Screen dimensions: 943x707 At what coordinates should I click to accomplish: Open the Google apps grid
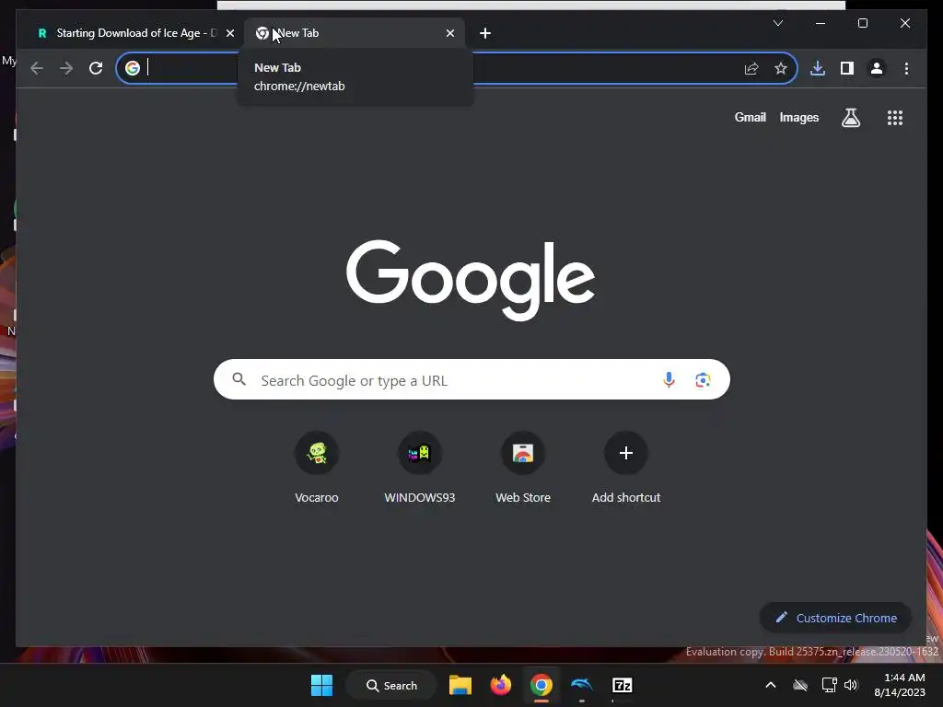895,118
